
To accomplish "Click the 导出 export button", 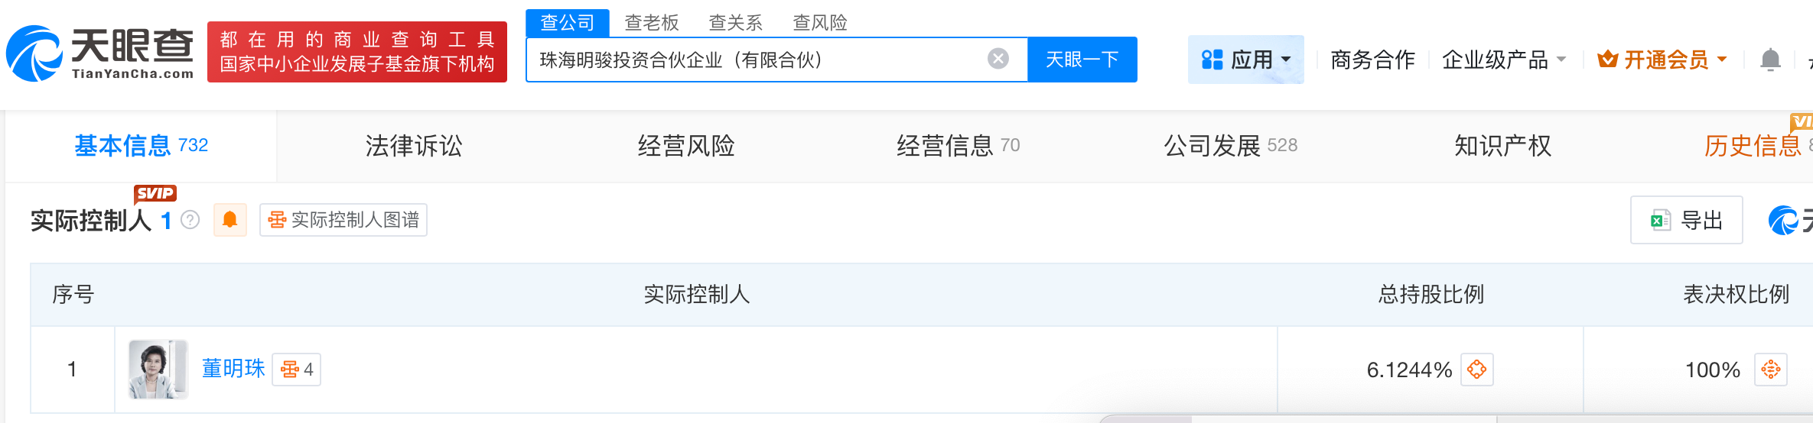I will 1687,220.
